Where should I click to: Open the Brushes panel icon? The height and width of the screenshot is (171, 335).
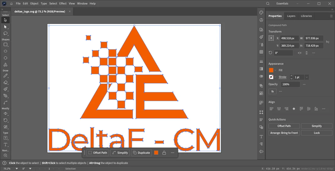pos(261,37)
